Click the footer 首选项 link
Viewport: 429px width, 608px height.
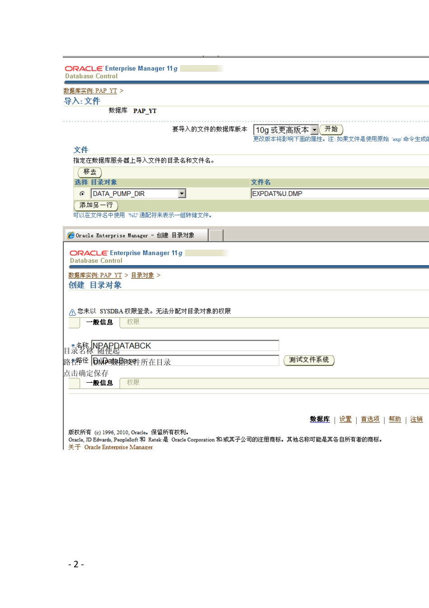370,419
